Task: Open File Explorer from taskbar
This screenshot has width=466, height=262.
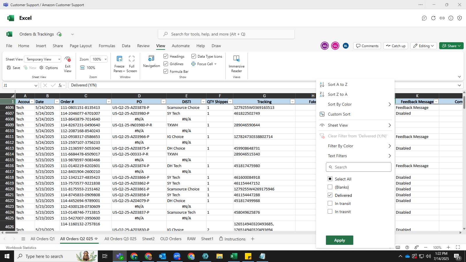Action: click(219, 256)
